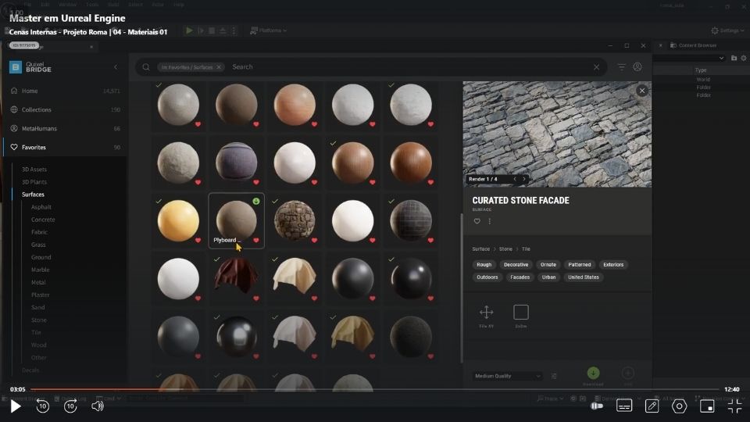
Task: Select Surfaces category
Action: (33, 195)
